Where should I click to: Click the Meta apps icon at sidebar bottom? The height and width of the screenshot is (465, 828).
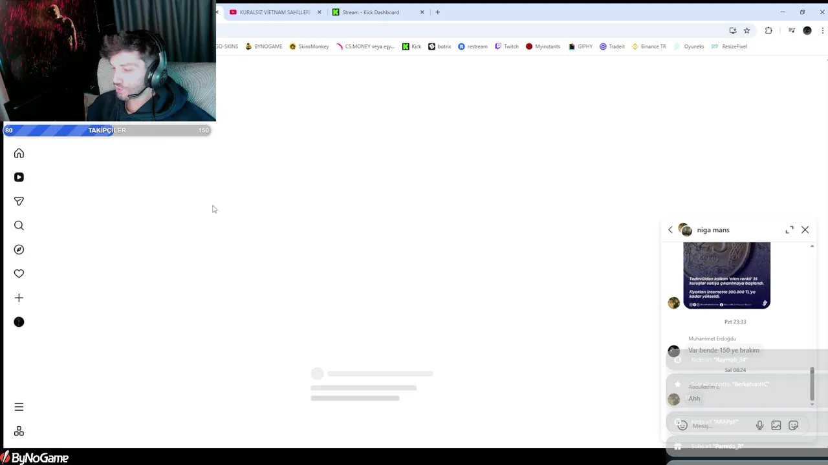pos(19,431)
